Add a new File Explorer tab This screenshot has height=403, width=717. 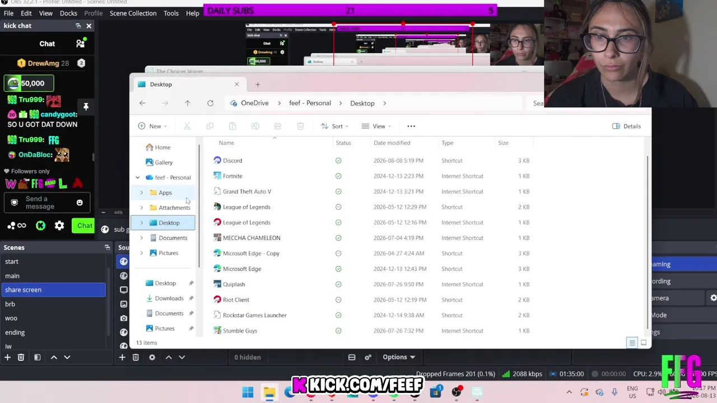tap(258, 85)
